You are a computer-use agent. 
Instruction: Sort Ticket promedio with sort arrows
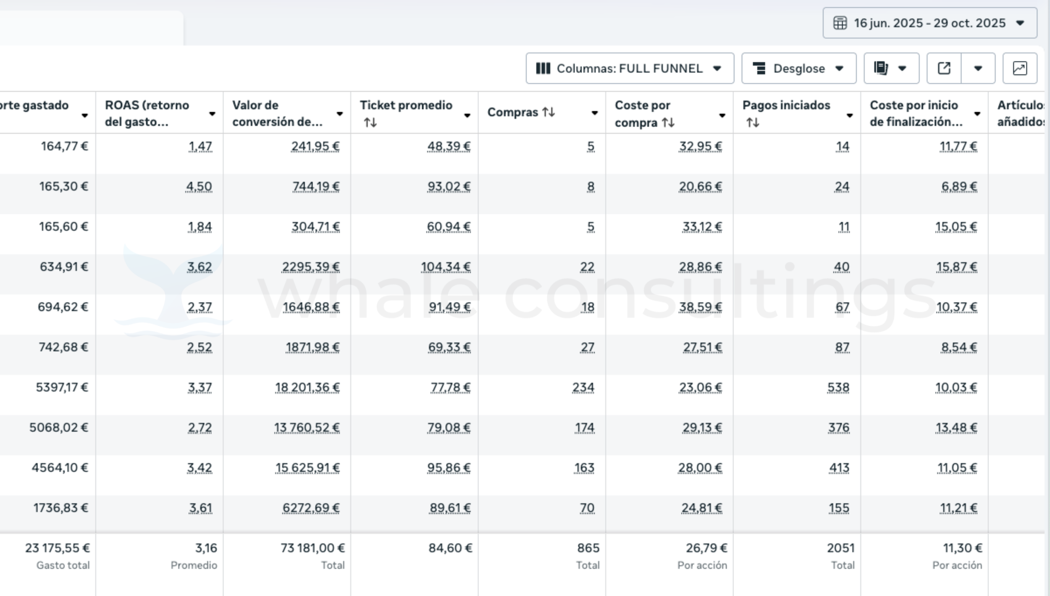click(x=370, y=123)
